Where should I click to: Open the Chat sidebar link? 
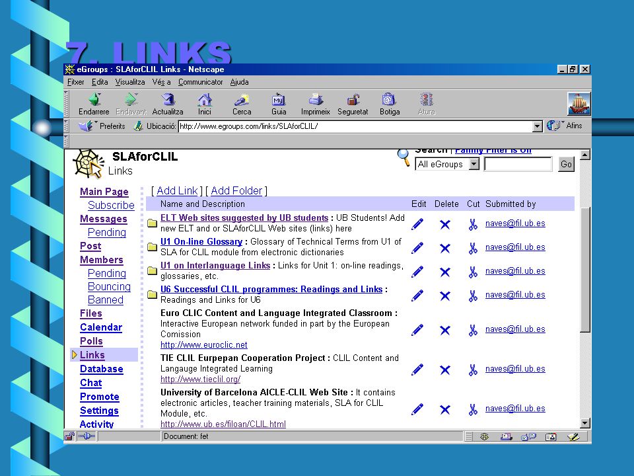pos(91,383)
